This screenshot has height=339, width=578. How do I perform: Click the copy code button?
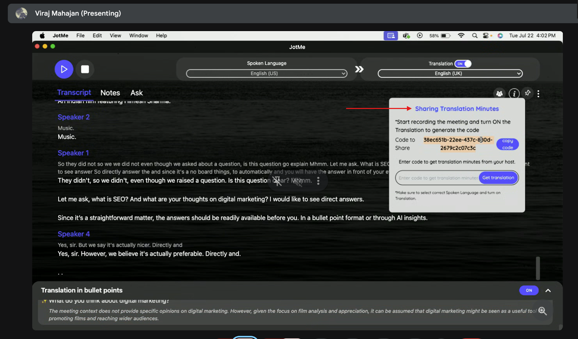507,144
